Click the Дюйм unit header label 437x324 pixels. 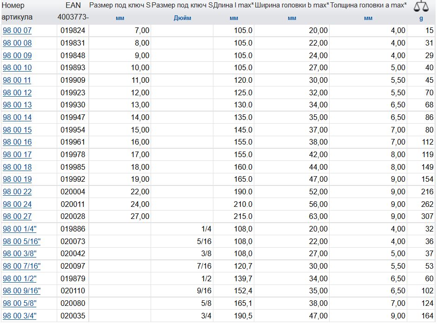tap(182, 19)
